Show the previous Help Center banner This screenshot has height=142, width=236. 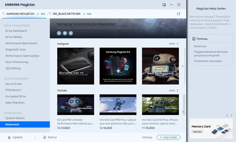pyautogui.click(x=227, y=115)
